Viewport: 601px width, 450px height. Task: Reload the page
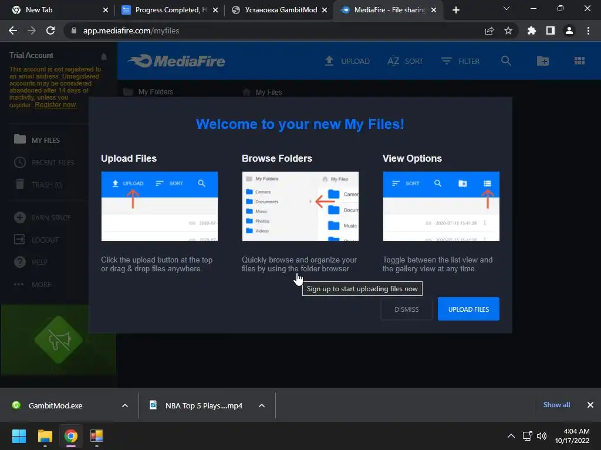pos(50,30)
